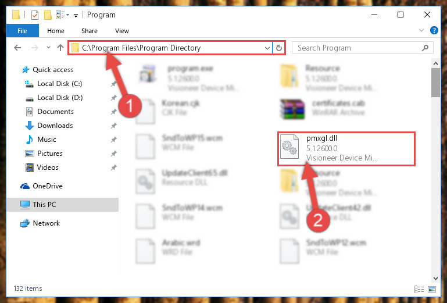447x303 pixels.
Task: Click the New Folder icon in title bar
Action: [x=48, y=15]
